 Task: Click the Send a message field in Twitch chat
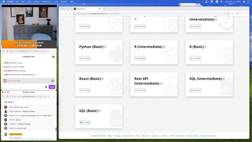coord(29,81)
